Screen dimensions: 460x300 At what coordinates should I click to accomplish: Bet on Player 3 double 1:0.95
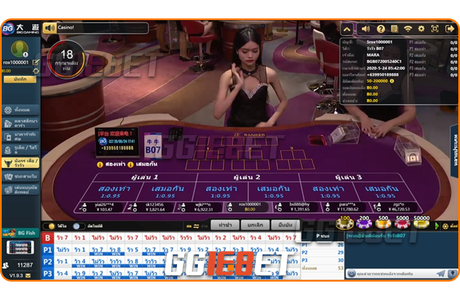click(x=328, y=191)
